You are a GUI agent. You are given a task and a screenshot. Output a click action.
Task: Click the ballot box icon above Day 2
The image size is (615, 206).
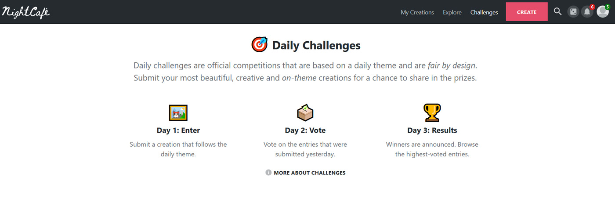point(305,113)
